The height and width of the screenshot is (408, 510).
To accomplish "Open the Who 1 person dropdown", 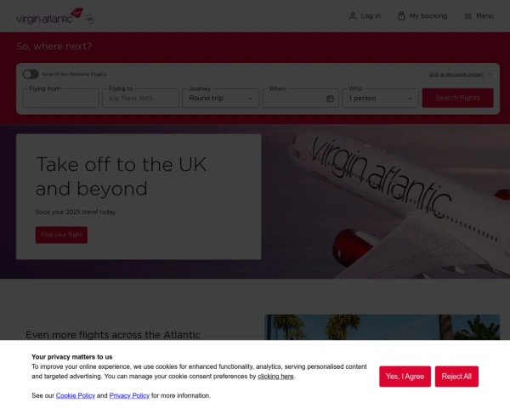I will tap(380, 99).
